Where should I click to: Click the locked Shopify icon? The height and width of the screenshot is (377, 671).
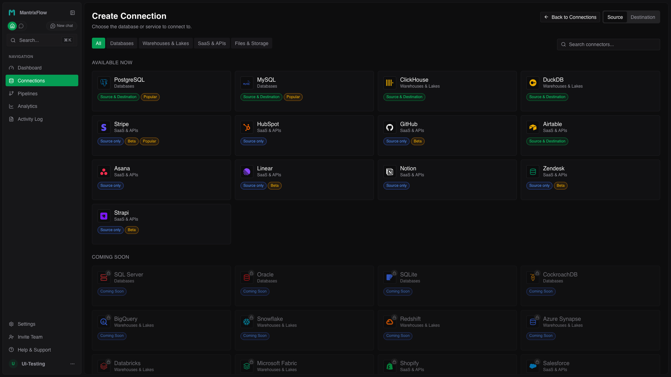(x=390, y=366)
